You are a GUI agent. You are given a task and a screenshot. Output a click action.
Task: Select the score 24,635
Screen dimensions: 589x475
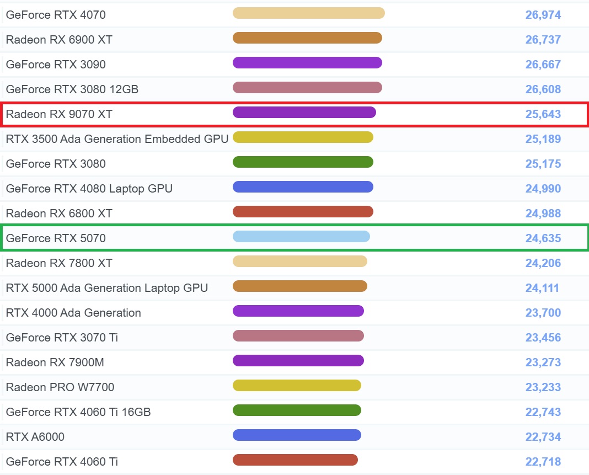coord(543,238)
